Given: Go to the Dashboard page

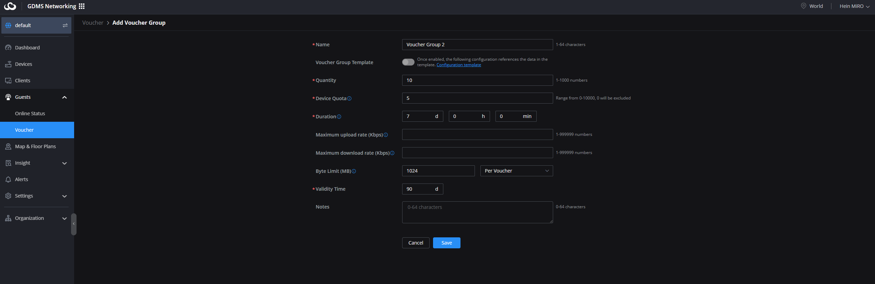Looking at the screenshot, I should coord(27,48).
